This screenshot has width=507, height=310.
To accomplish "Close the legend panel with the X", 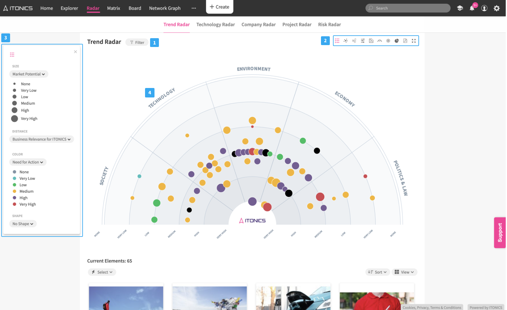I will 76,52.
